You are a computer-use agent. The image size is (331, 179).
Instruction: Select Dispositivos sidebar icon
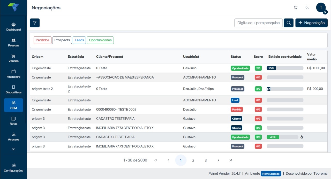13,89
